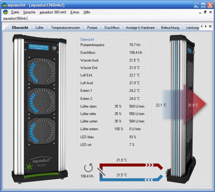Maximize the aquasuite window
The height and width of the screenshot is (192, 215).
tap(203, 5)
